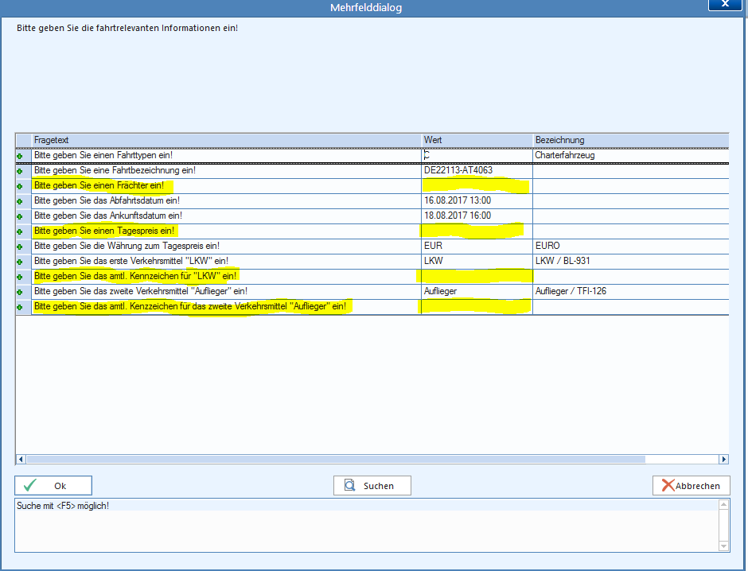Click the horizontal scrollbar left arrow
This screenshot has width=748, height=571.
(21, 460)
